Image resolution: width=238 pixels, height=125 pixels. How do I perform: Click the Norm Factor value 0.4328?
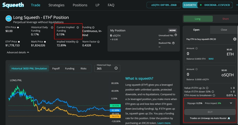point(87,45)
